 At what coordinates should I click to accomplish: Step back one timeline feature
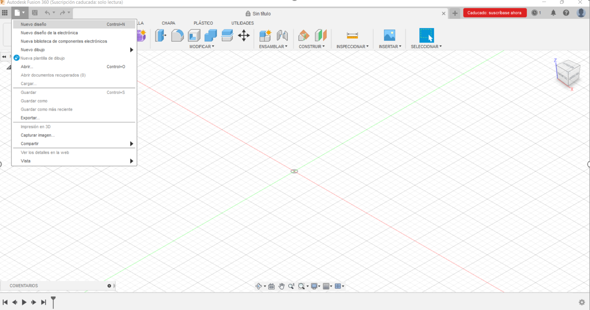click(x=15, y=302)
